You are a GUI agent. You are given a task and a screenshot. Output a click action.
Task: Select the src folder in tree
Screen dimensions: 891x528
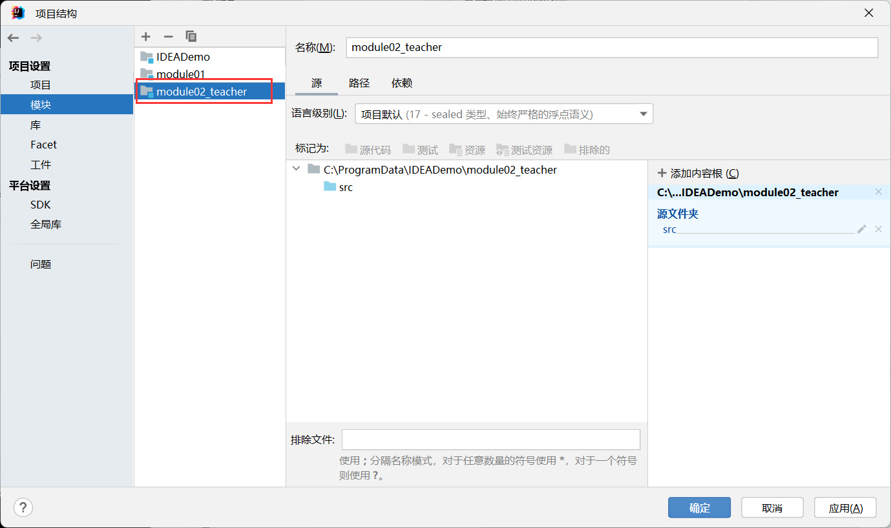[338, 187]
